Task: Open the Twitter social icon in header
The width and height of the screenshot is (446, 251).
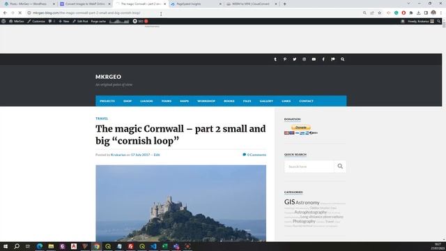Action: click(x=294, y=59)
